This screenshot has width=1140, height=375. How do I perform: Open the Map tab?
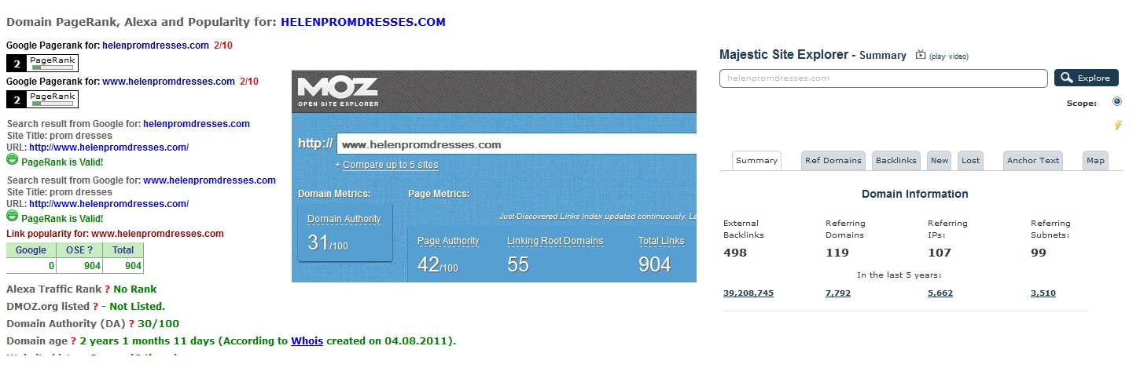point(1095,160)
